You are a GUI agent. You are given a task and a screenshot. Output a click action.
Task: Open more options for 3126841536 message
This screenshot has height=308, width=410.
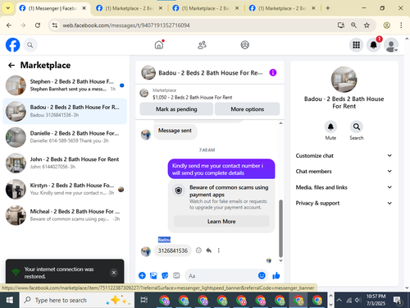[x=218, y=251]
